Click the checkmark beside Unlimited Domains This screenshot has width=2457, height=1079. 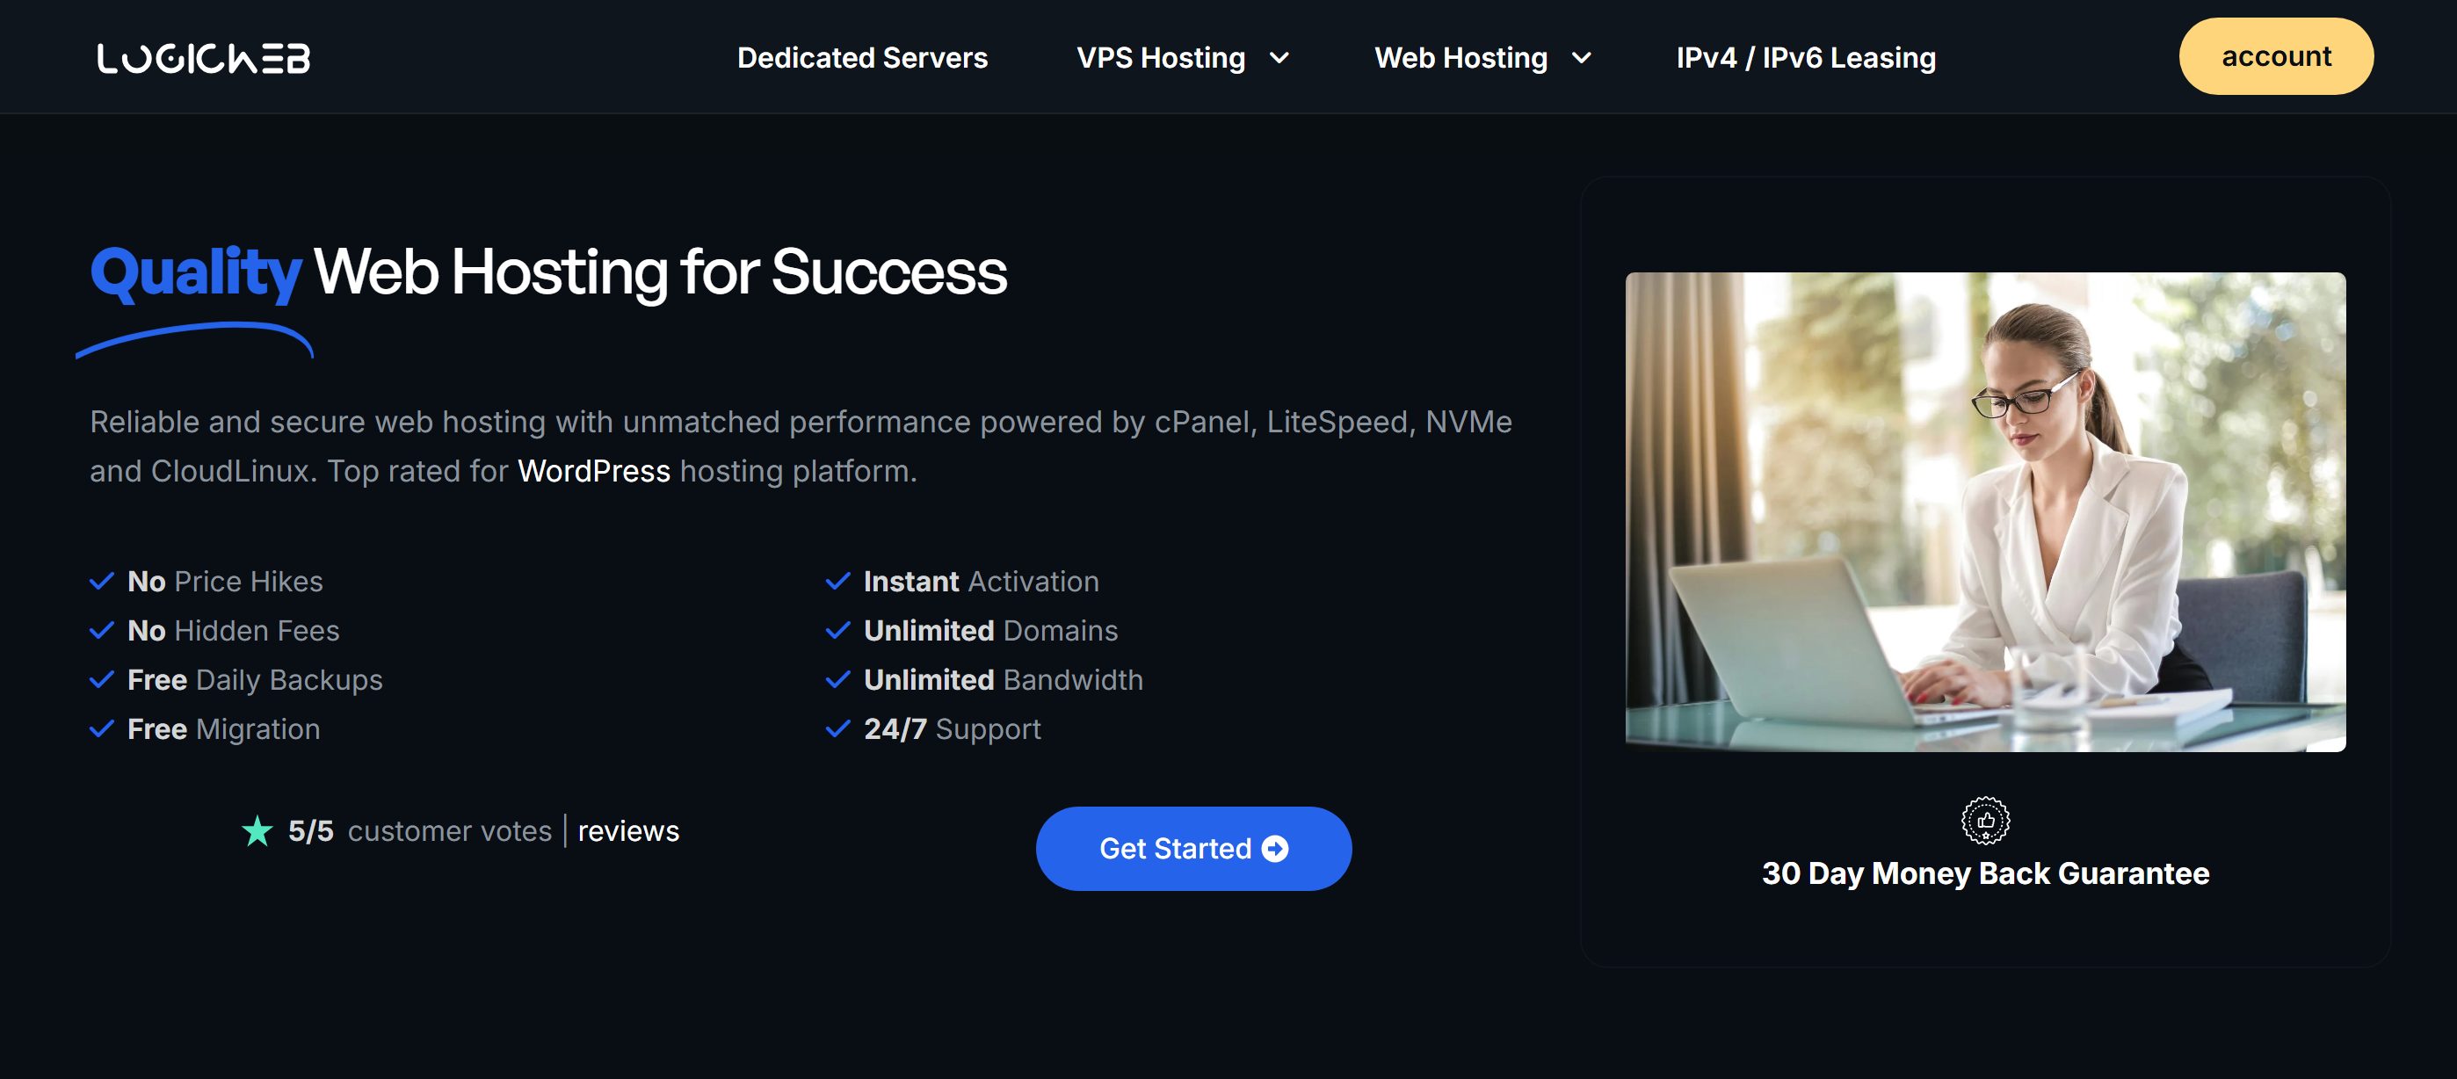pyautogui.click(x=837, y=631)
